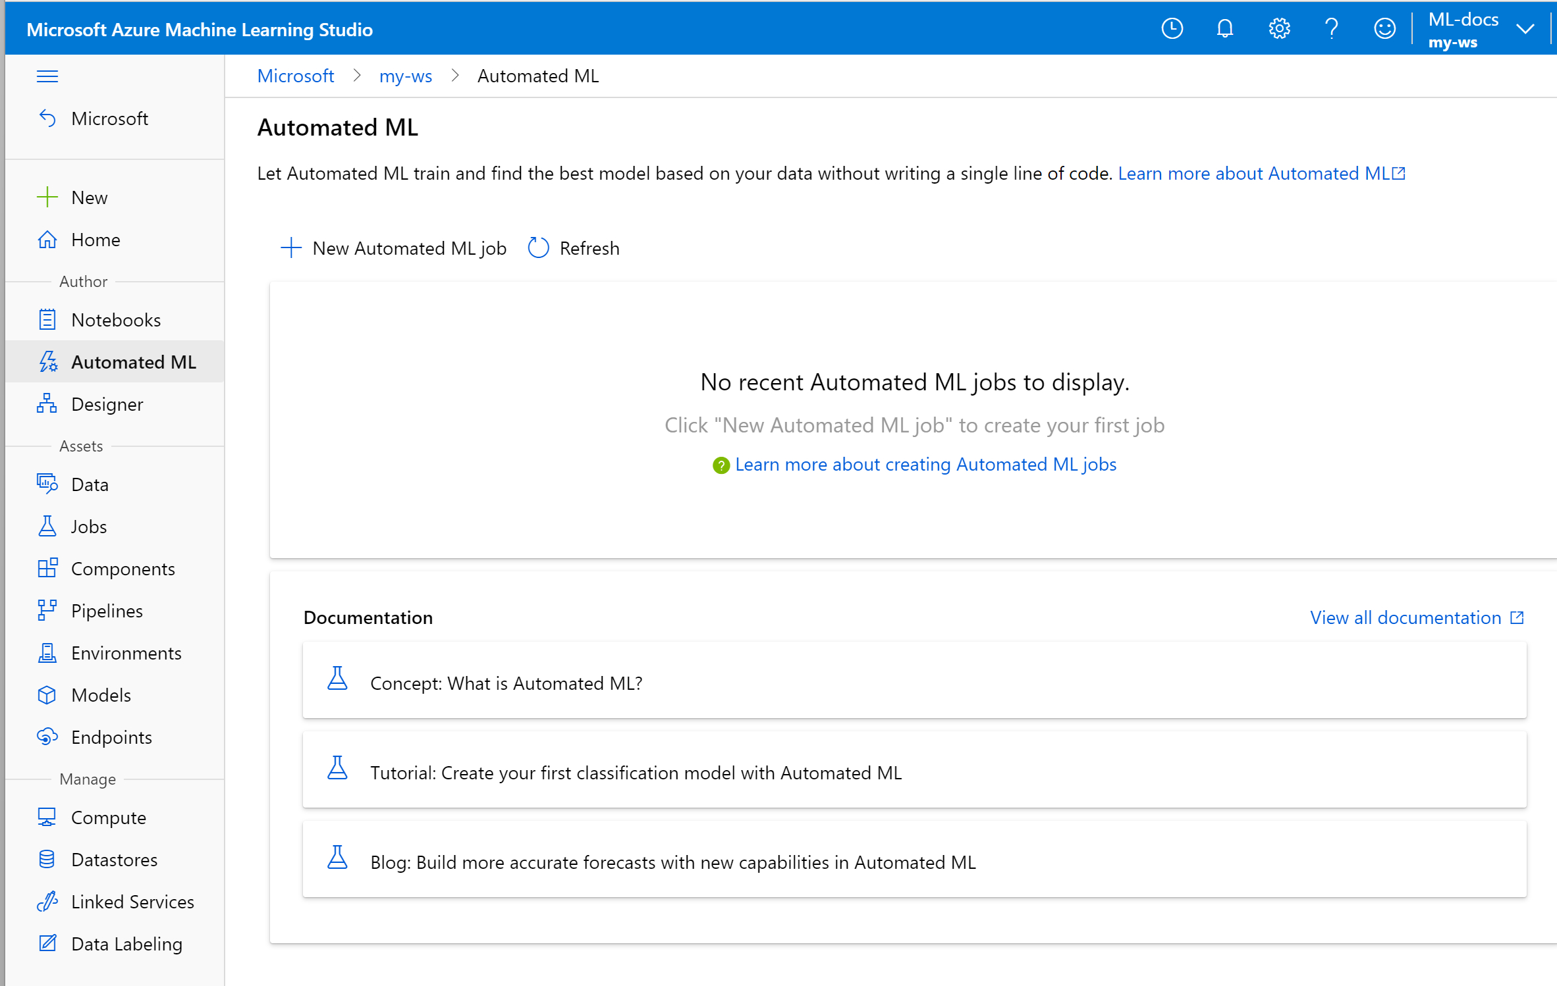Click the Models cube icon
The height and width of the screenshot is (986, 1557).
tap(47, 695)
